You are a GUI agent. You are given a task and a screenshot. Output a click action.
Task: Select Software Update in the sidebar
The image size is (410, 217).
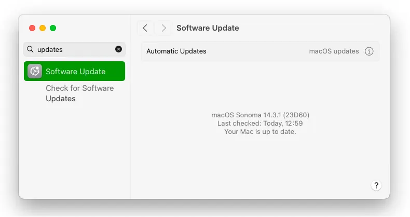[75, 72]
